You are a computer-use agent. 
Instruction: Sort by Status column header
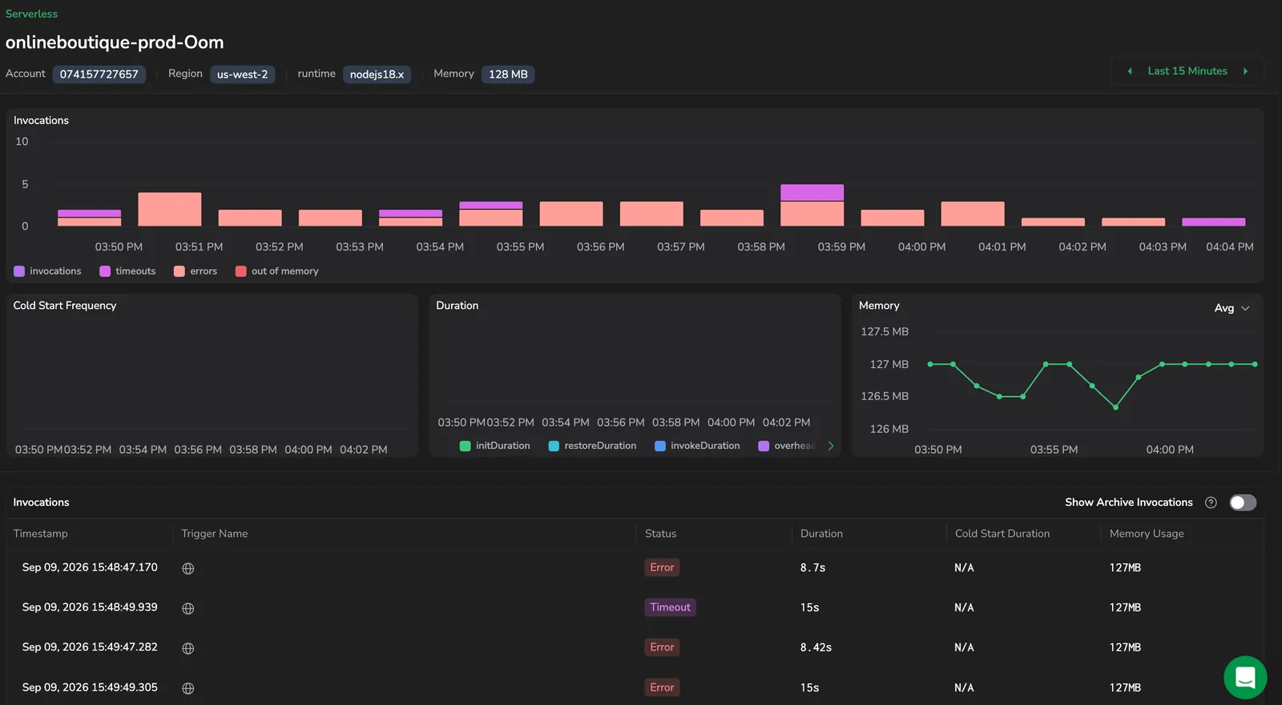[x=660, y=534]
